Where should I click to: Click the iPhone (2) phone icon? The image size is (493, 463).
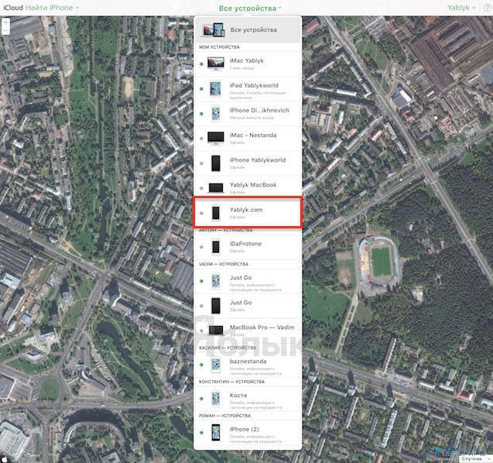click(216, 433)
